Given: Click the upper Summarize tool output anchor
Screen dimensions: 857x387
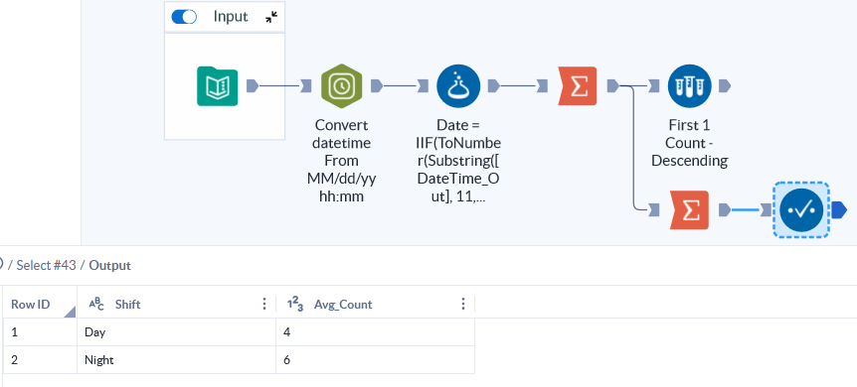Looking at the screenshot, I should (612, 85).
